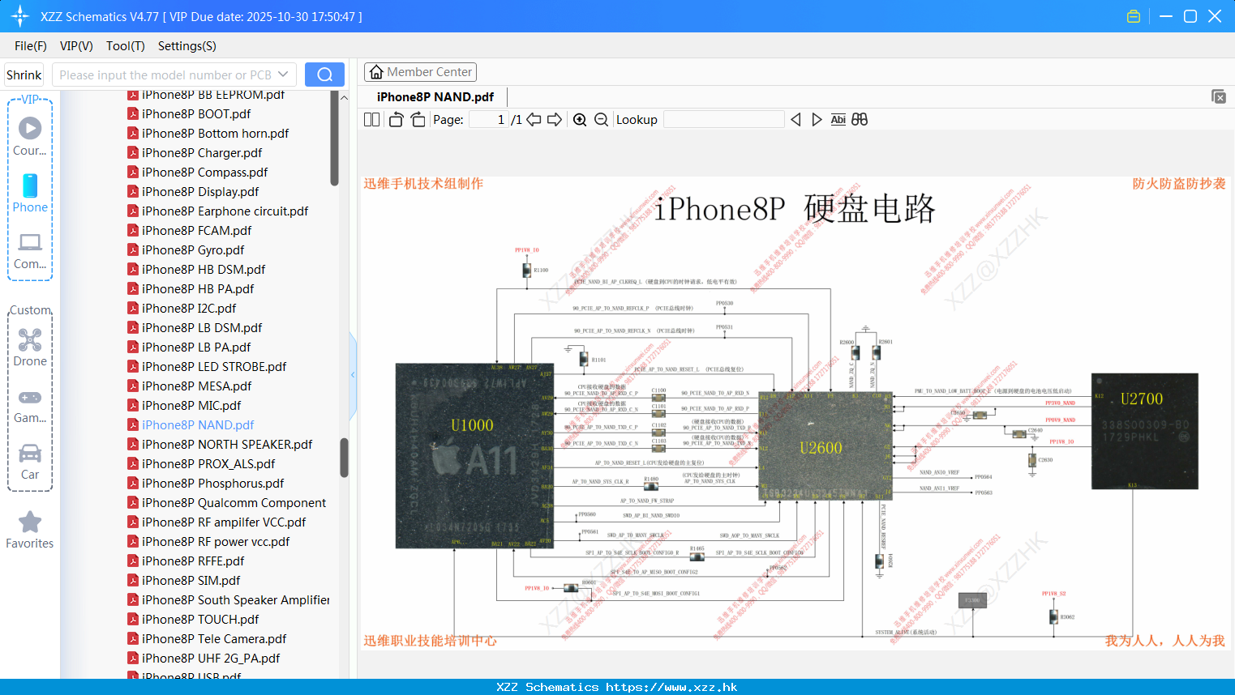
Task: Open iPhone8P BOOT.pdf
Action: click(196, 114)
